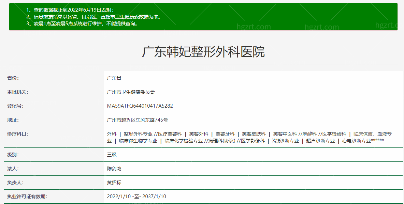The height and width of the screenshot is (204, 404).
Task: Click the value 广州市卫生健康委员会
Action: 131,92
